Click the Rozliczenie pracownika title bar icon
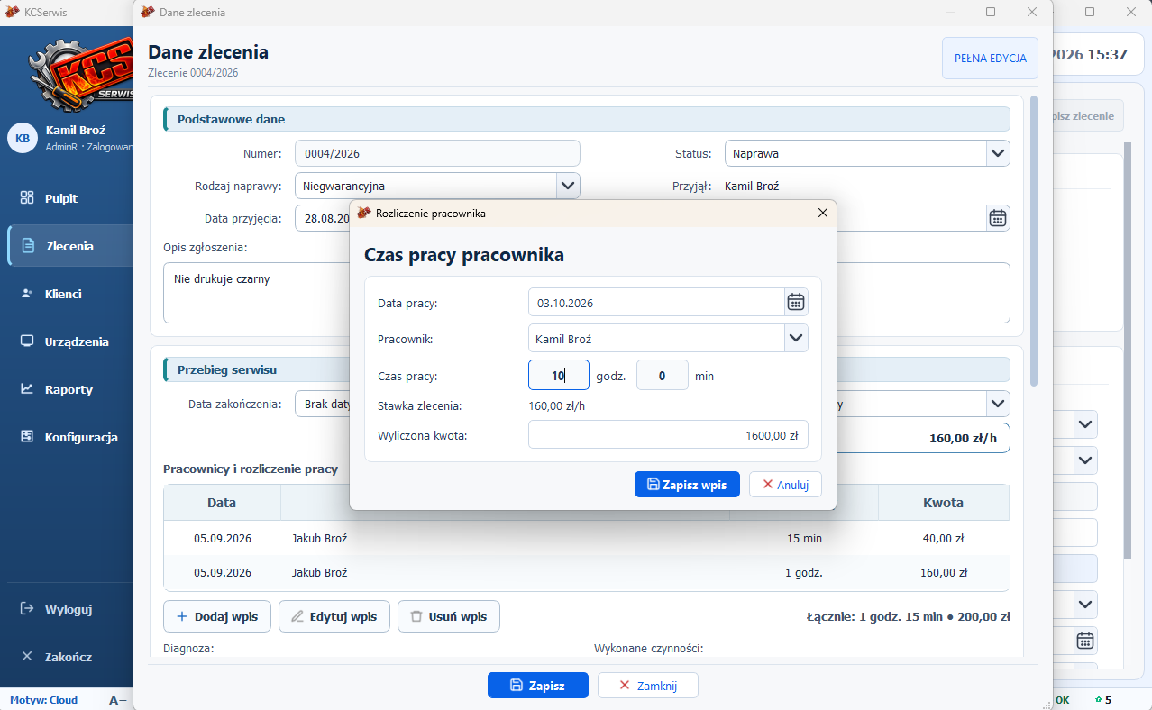 coord(364,213)
